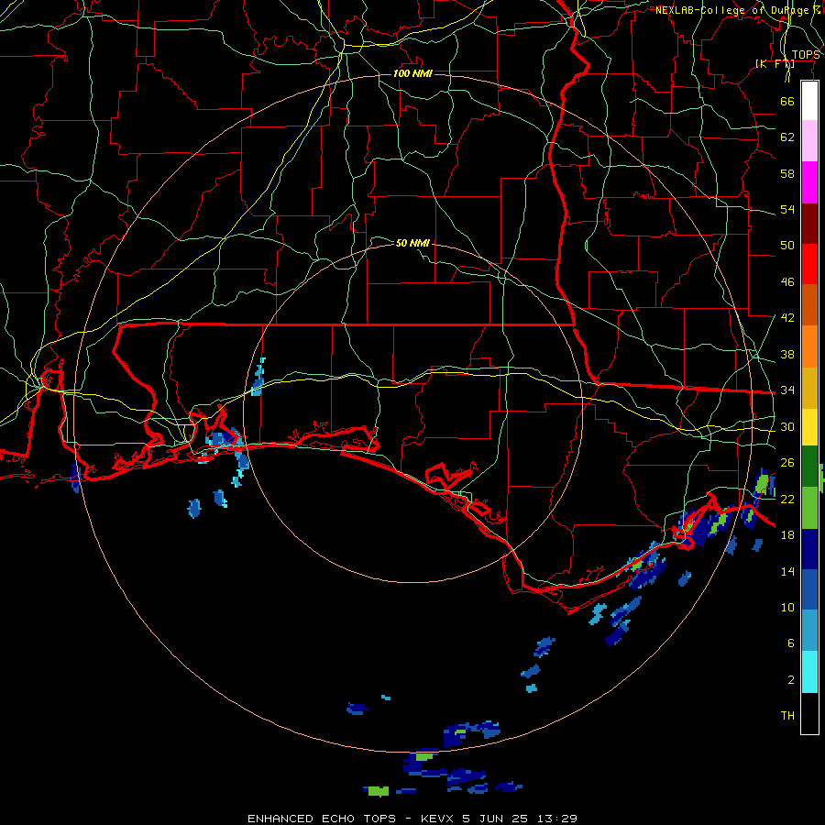The height and width of the screenshot is (825, 825).
Task: Choose the bright red legend band
Action: [809, 264]
